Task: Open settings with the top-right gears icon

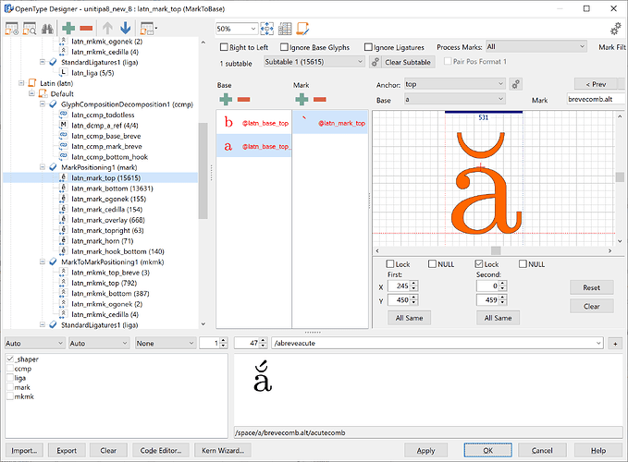Action: [x=615, y=29]
